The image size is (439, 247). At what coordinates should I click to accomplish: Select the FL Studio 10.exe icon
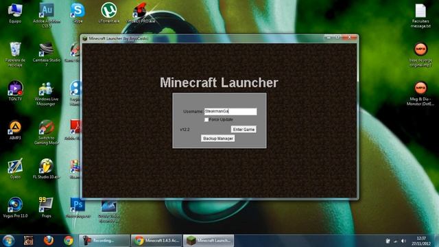[47, 169]
